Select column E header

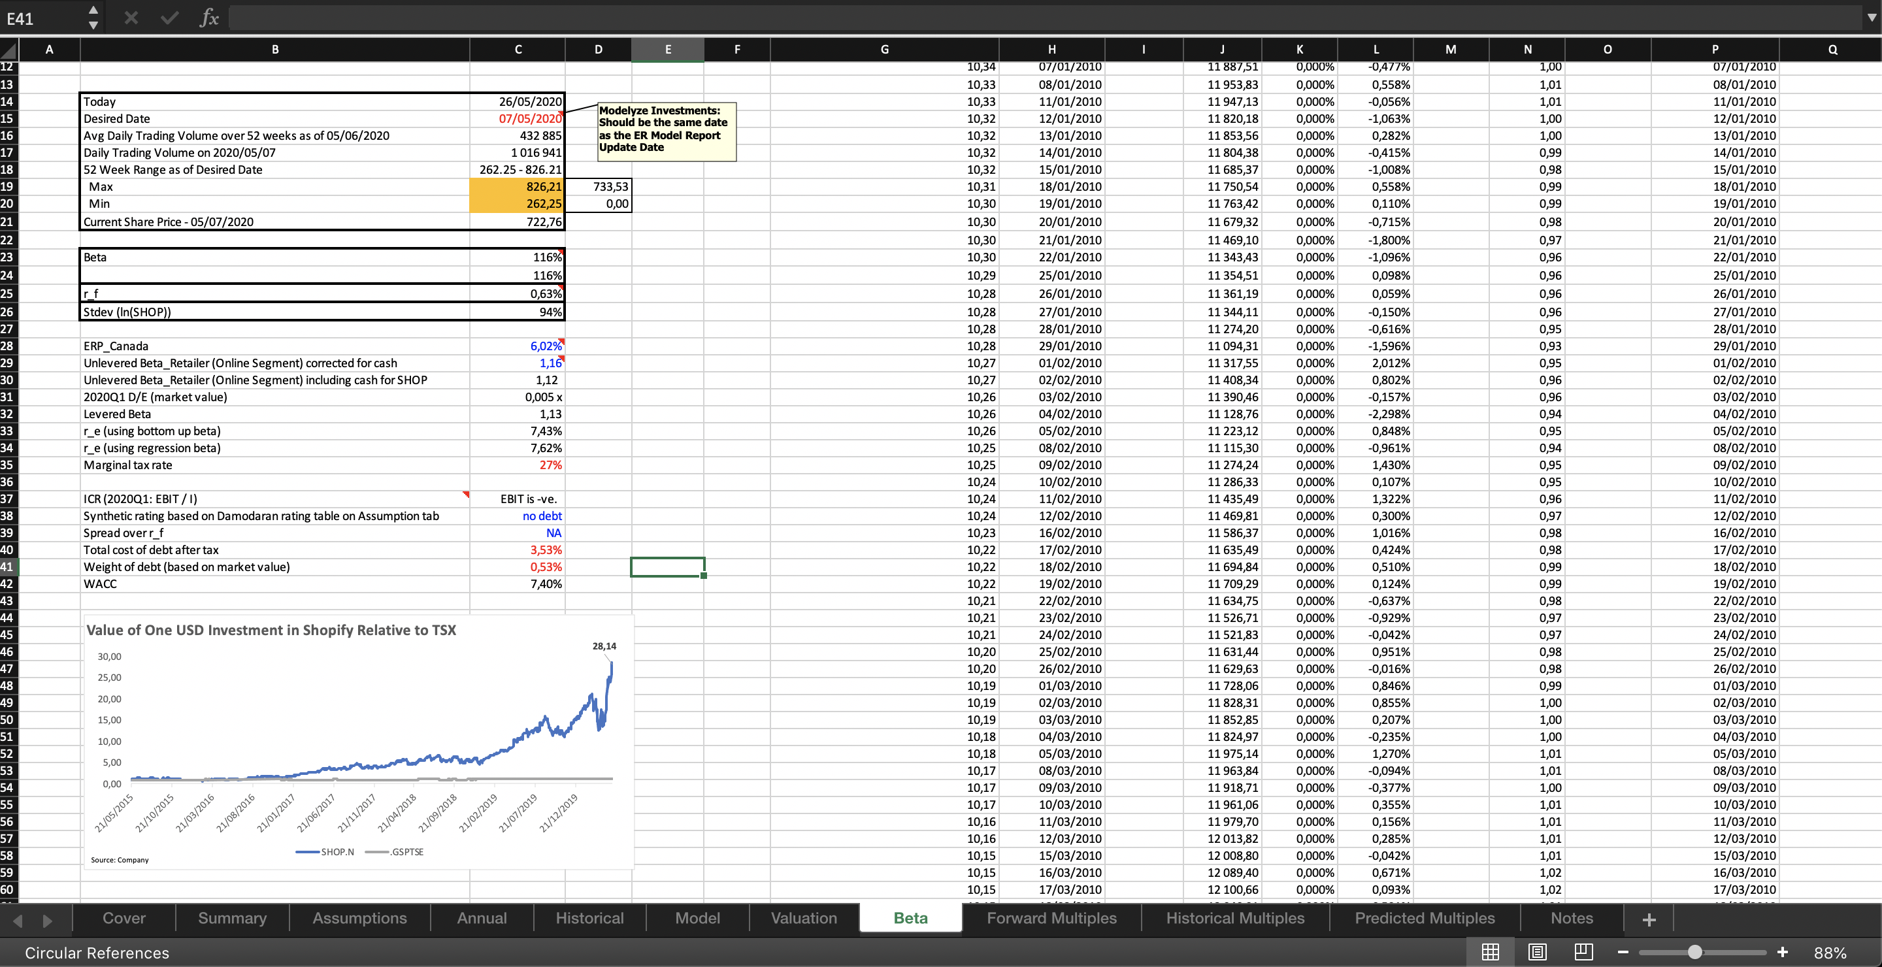(x=668, y=50)
